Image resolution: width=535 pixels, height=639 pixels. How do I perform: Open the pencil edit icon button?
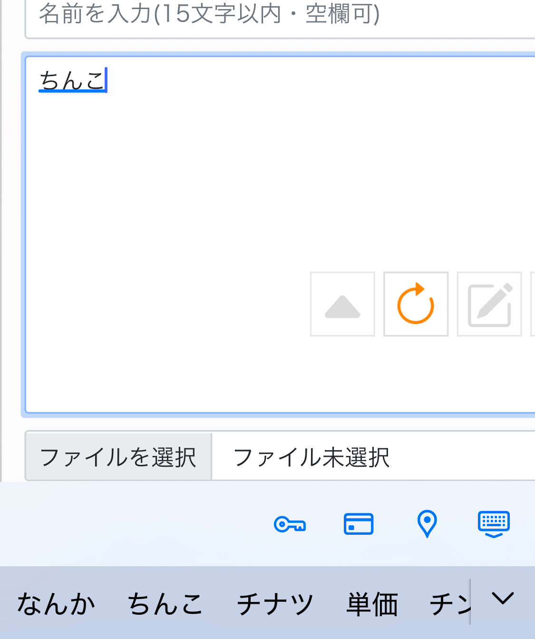[x=489, y=304]
